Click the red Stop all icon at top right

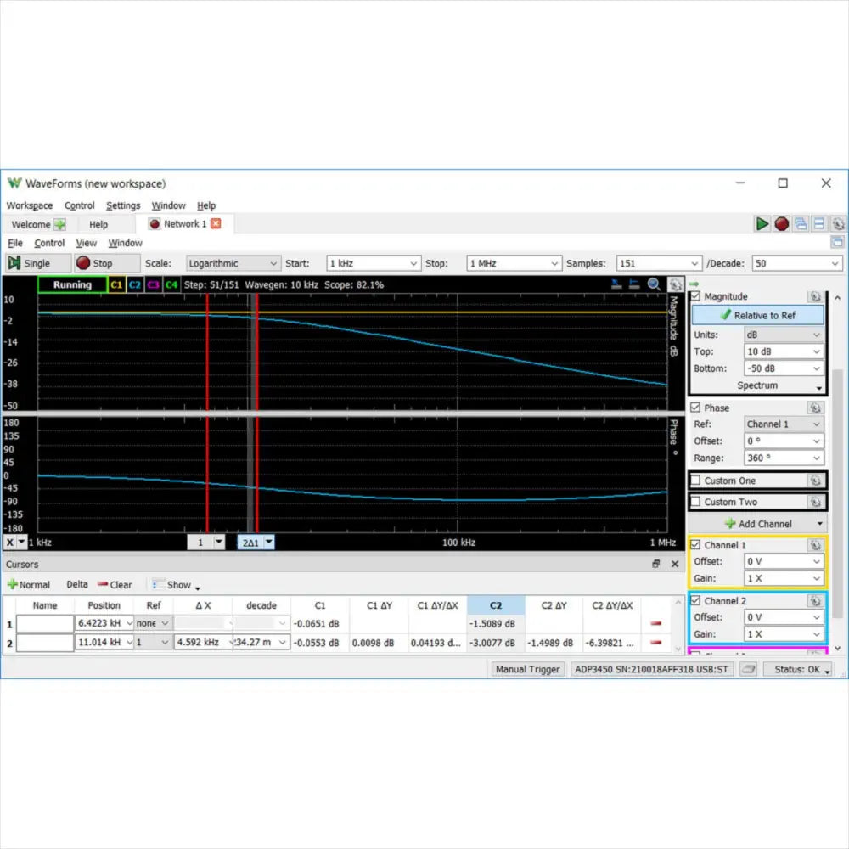pos(782,224)
